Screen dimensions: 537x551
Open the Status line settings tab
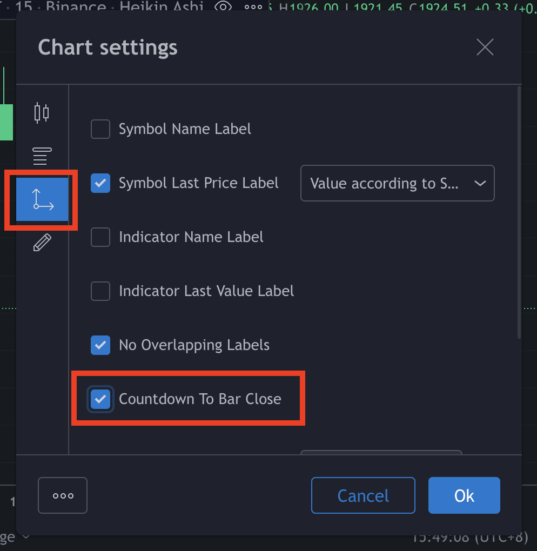pos(42,156)
